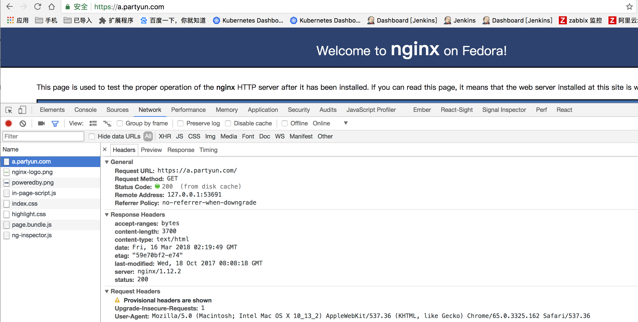Toggle the device toolbar icon

coord(22,110)
